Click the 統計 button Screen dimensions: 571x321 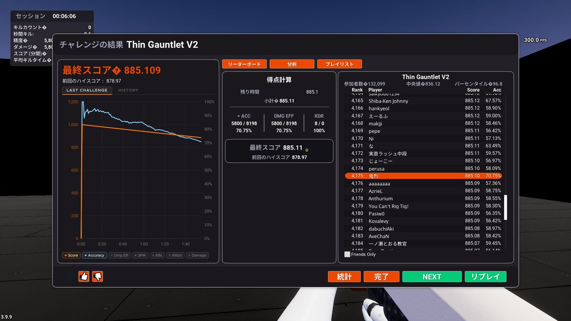point(345,277)
